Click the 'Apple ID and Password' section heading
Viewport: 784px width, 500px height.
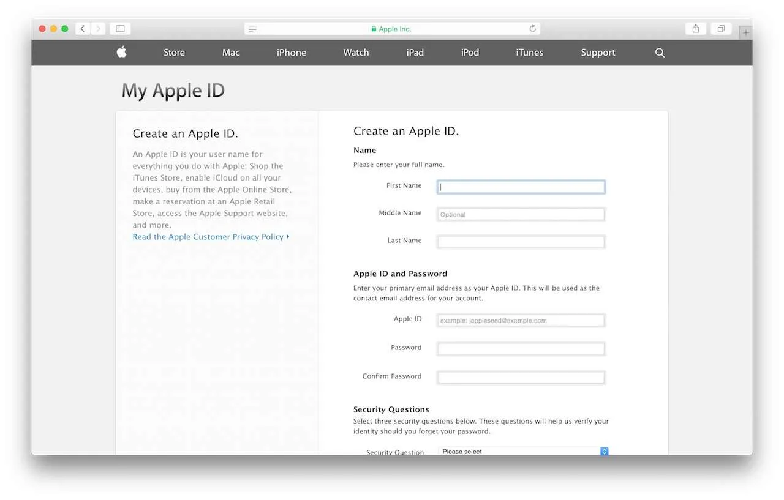[401, 274]
